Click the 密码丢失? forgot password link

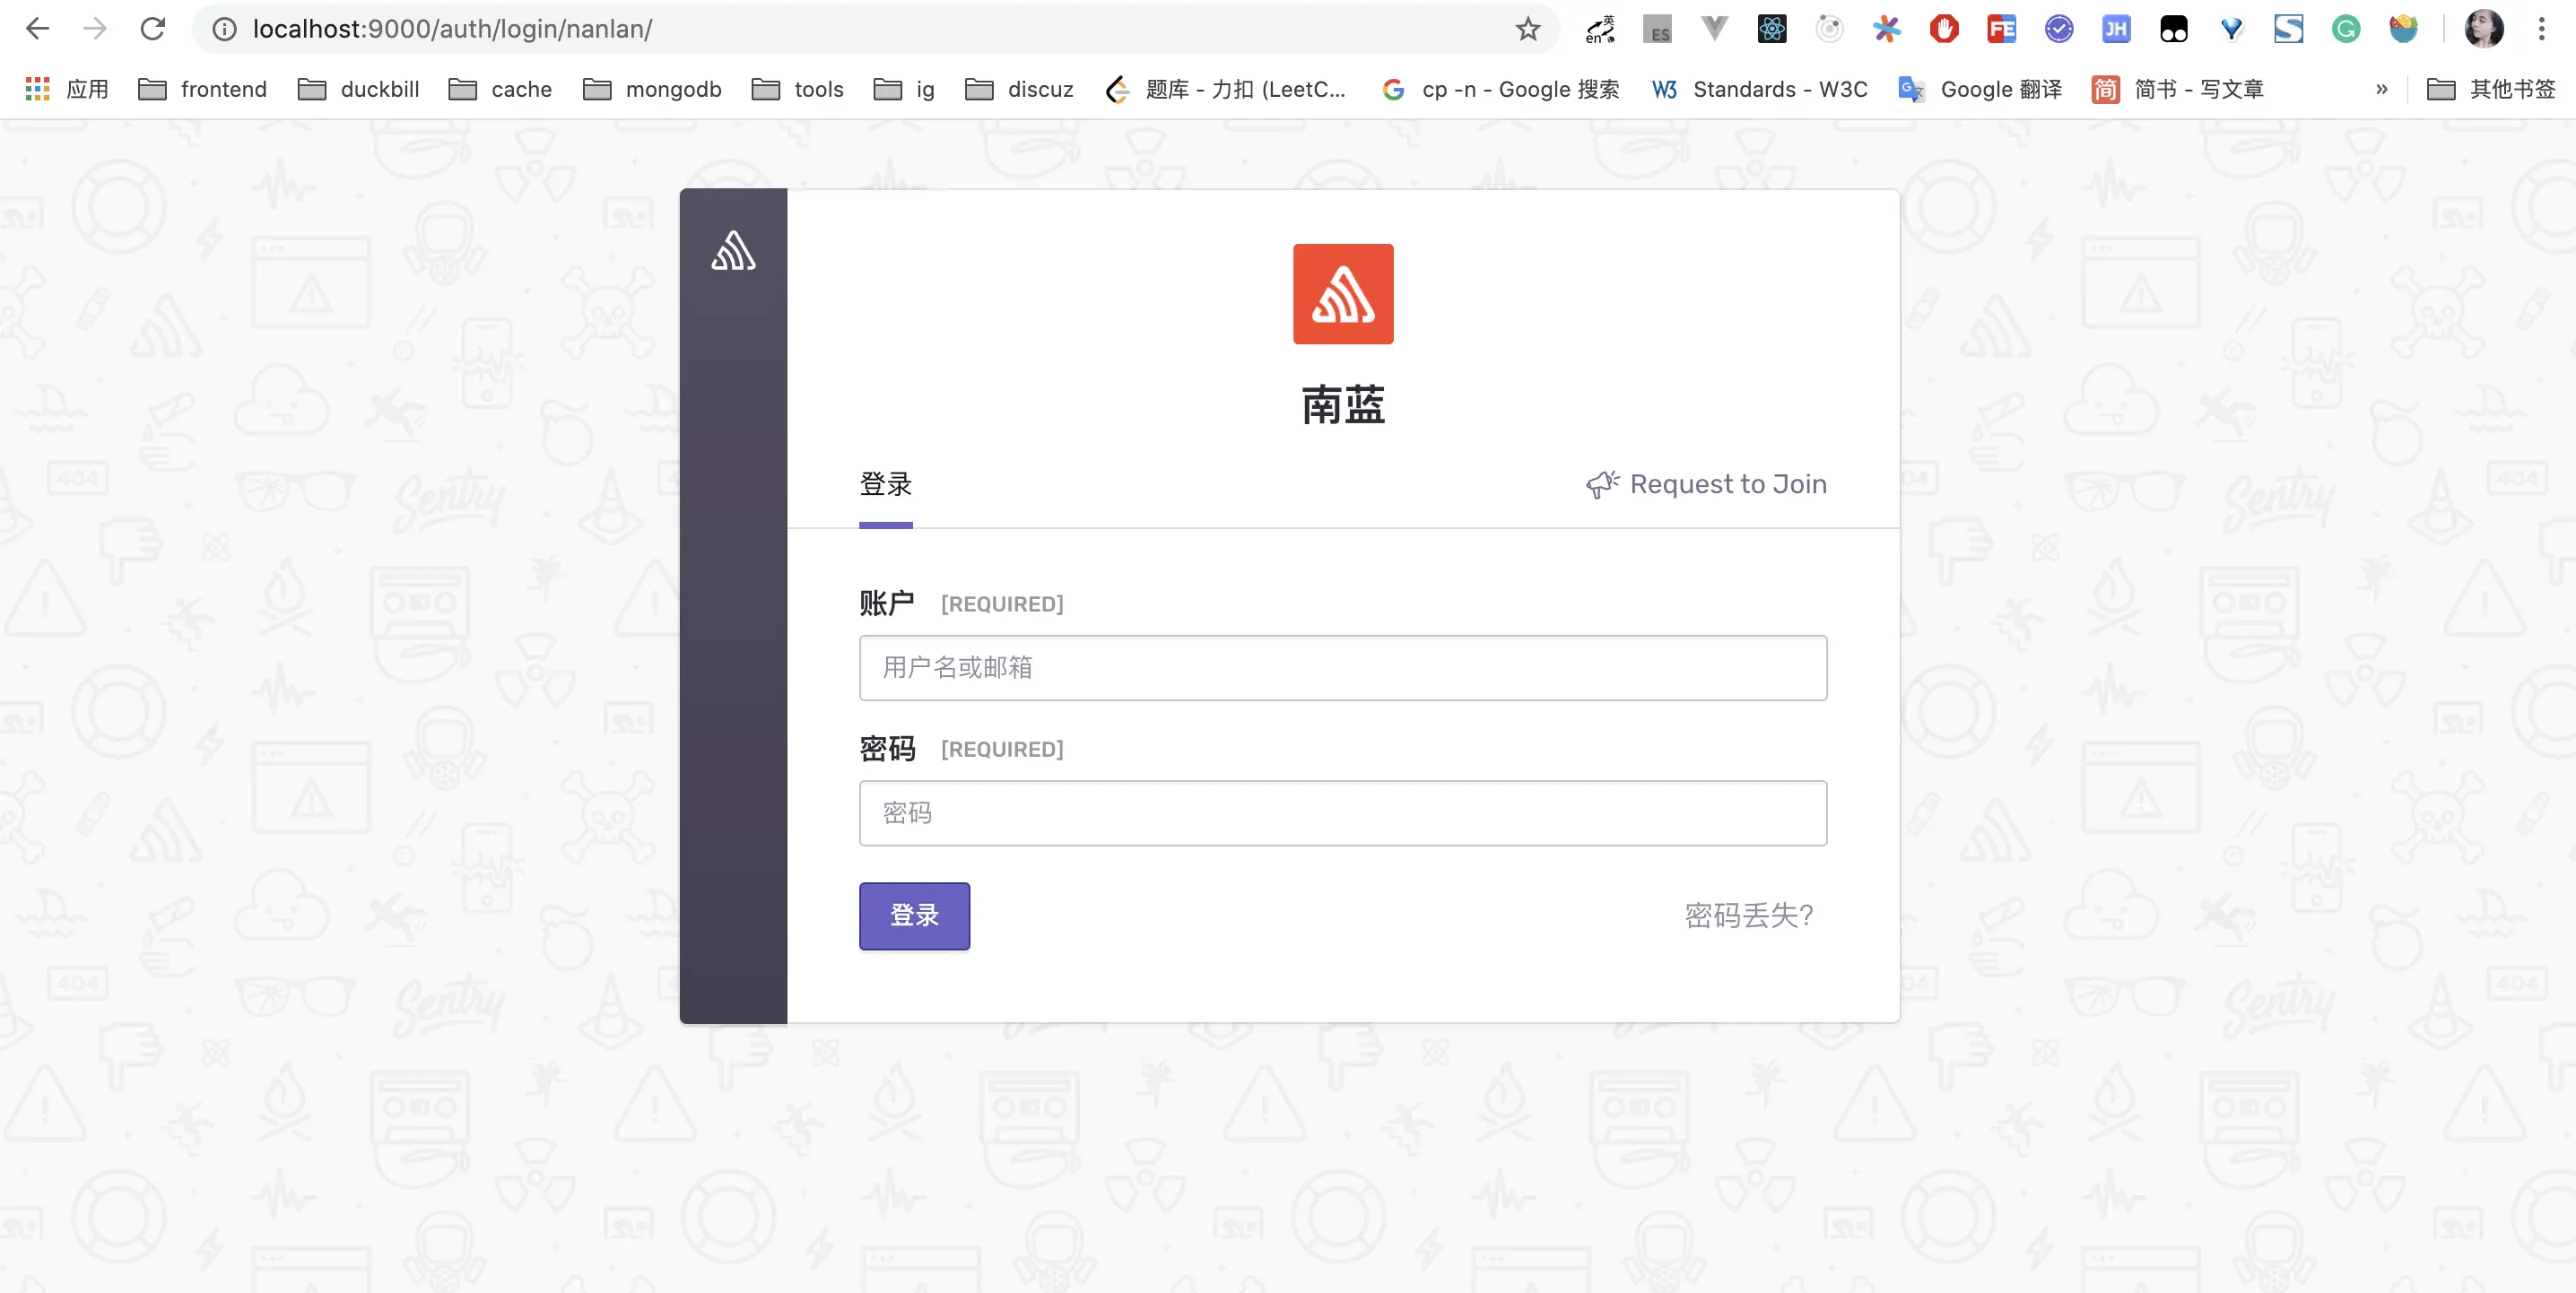(x=1748, y=915)
